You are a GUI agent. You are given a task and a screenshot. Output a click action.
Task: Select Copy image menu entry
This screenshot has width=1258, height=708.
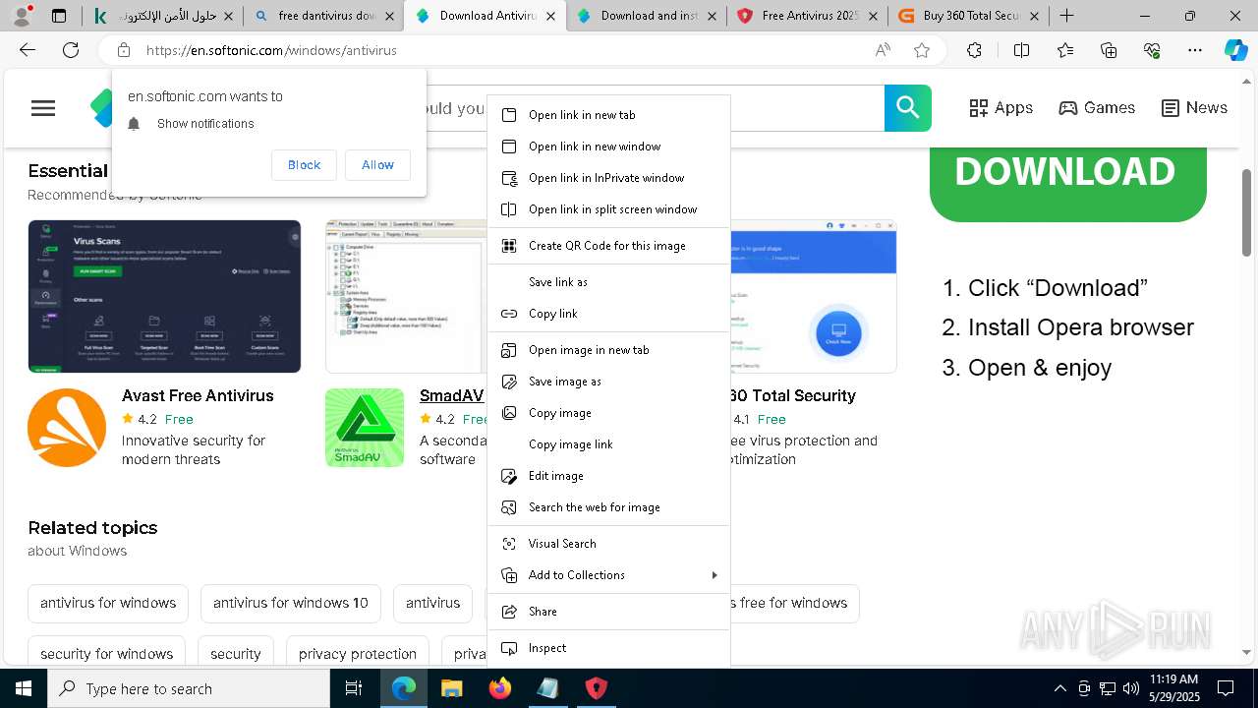609,413
